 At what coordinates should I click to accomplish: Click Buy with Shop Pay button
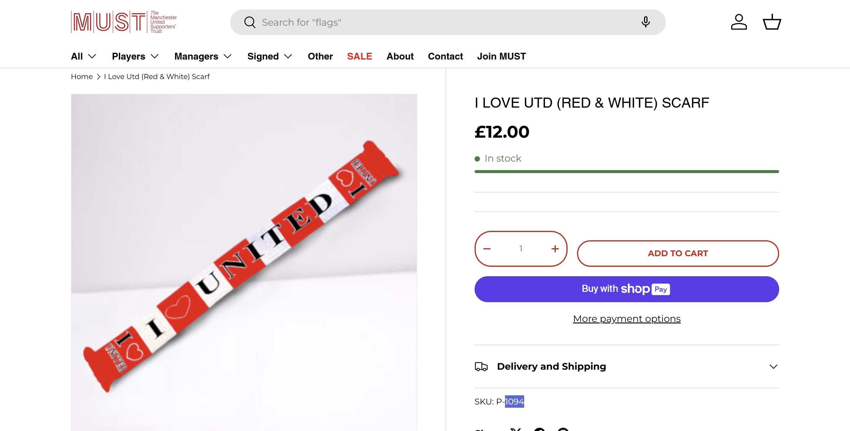626,289
